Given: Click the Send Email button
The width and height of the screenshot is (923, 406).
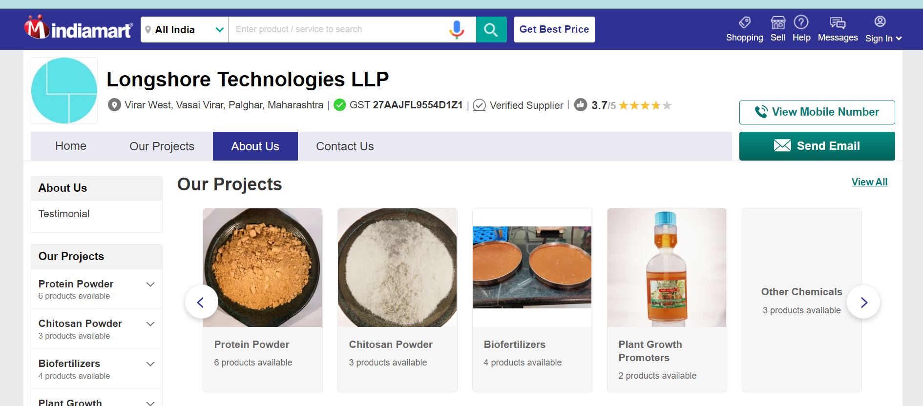Looking at the screenshot, I should coord(817,146).
